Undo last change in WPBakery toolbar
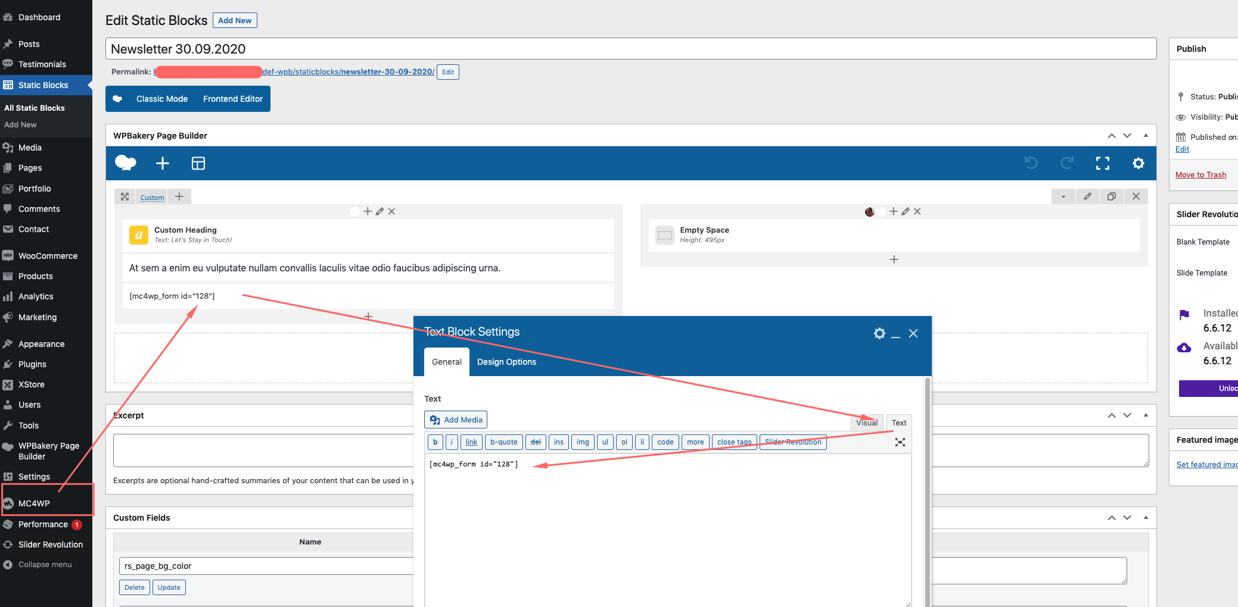 pyautogui.click(x=1031, y=163)
